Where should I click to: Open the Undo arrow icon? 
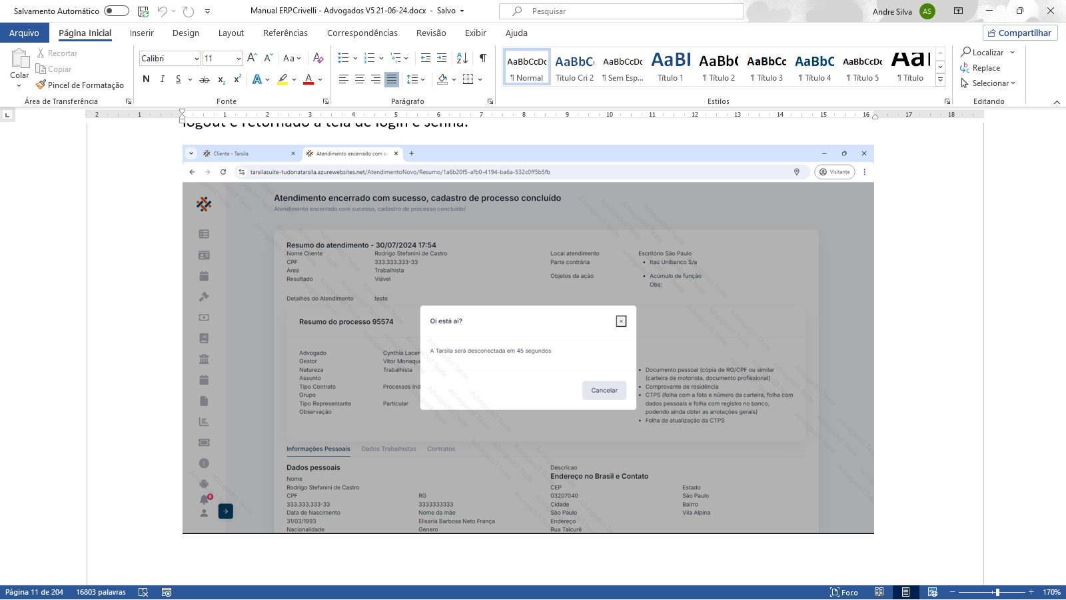pos(162,11)
